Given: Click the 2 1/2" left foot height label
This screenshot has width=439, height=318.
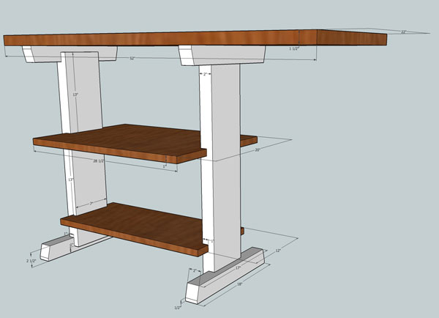Looking at the screenshot, I should (30, 260).
